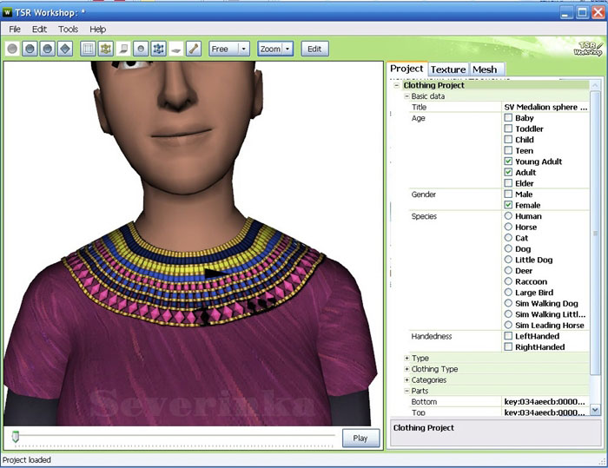Select the Human species radio button

[x=509, y=216]
